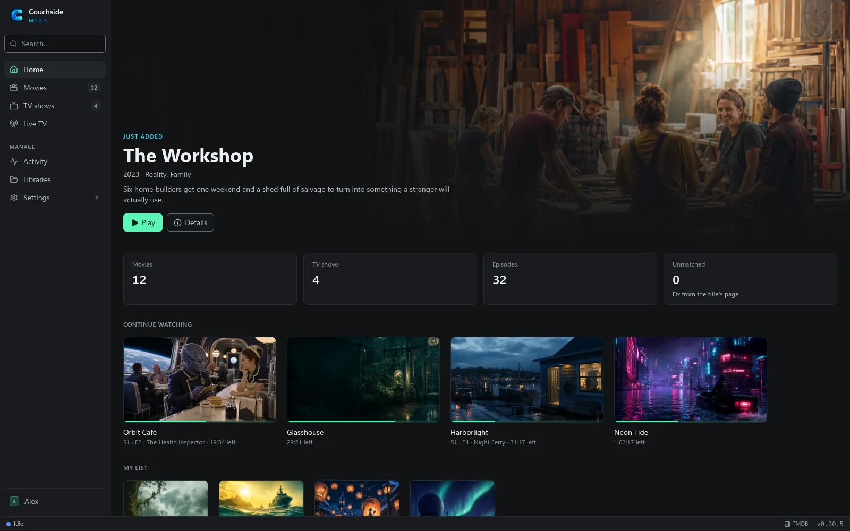
Task: Click into the Search field
Action: 55,44
